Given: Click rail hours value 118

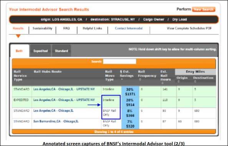Looking at the screenshot, I should (x=165, y=100).
